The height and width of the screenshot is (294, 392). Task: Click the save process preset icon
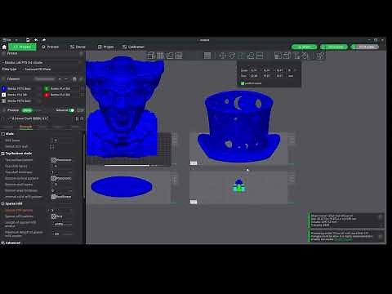point(77,118)
